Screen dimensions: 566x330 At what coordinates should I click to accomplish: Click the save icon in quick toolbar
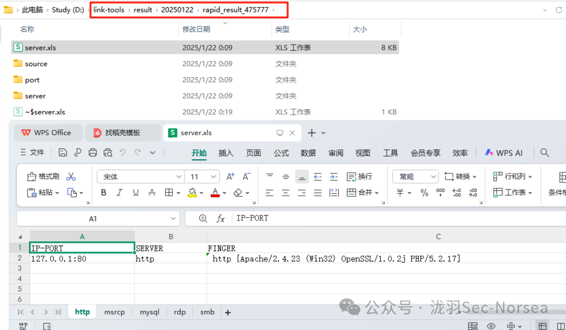click(x=62, y=153)
